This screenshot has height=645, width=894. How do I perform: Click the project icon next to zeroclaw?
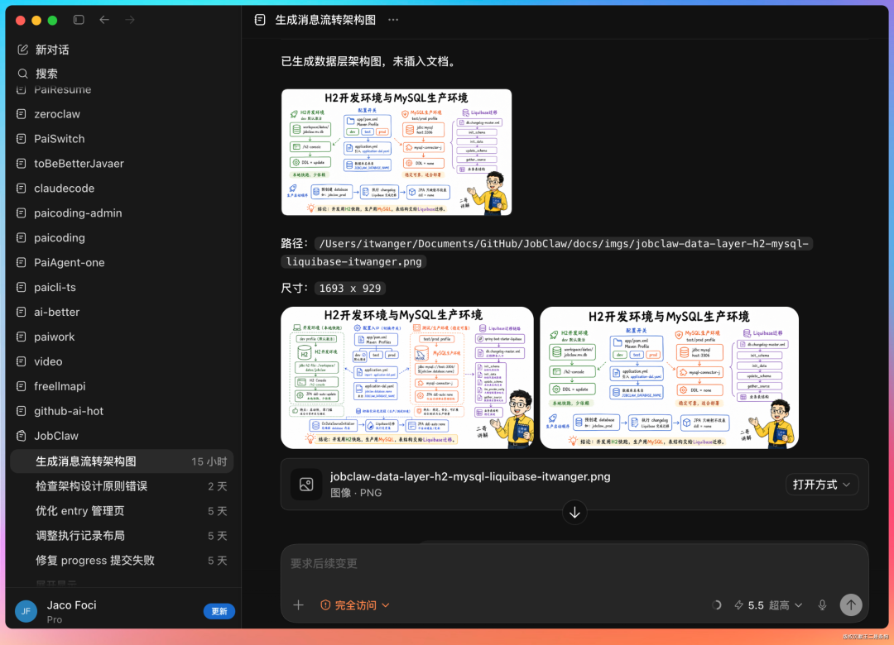[21, 114]
